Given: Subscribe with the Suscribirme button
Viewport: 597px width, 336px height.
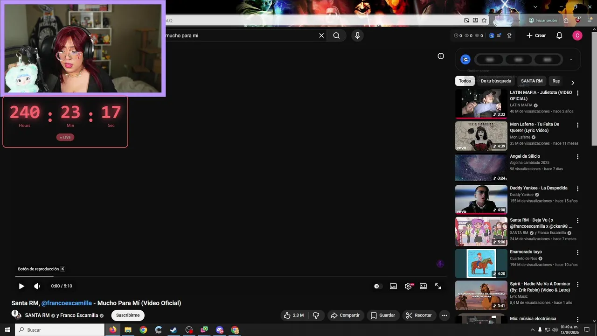Looking at the screenshot, I should (x=128, y=315).
